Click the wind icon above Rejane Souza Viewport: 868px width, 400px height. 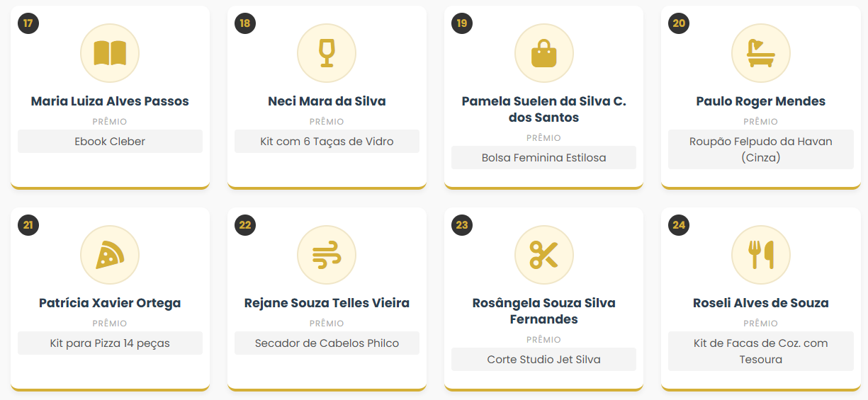tap(327, 255)
